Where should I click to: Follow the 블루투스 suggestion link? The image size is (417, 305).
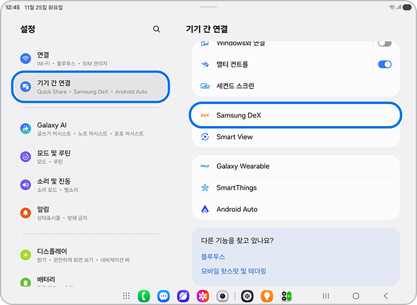pos(213,256)
